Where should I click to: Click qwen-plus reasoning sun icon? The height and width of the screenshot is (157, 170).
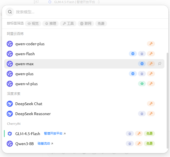[x=142, y=74]
